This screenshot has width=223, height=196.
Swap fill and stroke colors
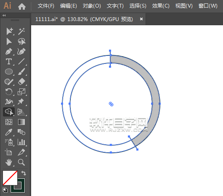(24, 173)
